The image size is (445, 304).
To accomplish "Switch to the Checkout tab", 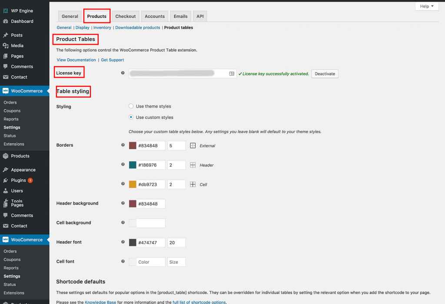I will click(125, 16).
